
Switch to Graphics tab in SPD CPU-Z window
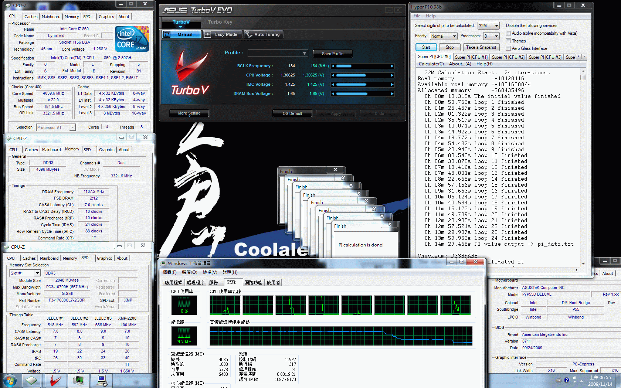105,258
